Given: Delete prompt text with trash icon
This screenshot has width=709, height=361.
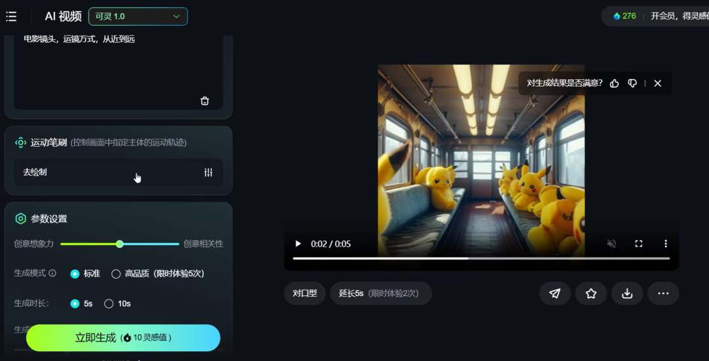Looking at the screenshot, I should pyautogui.click(x=205, y=101).
